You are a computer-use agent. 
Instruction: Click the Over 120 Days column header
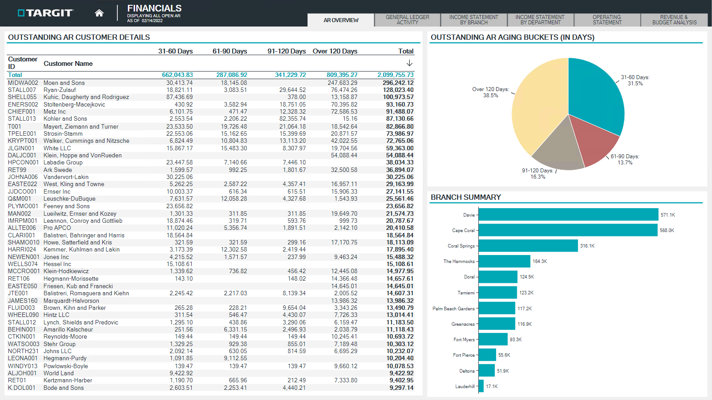[x=335, y=51]
